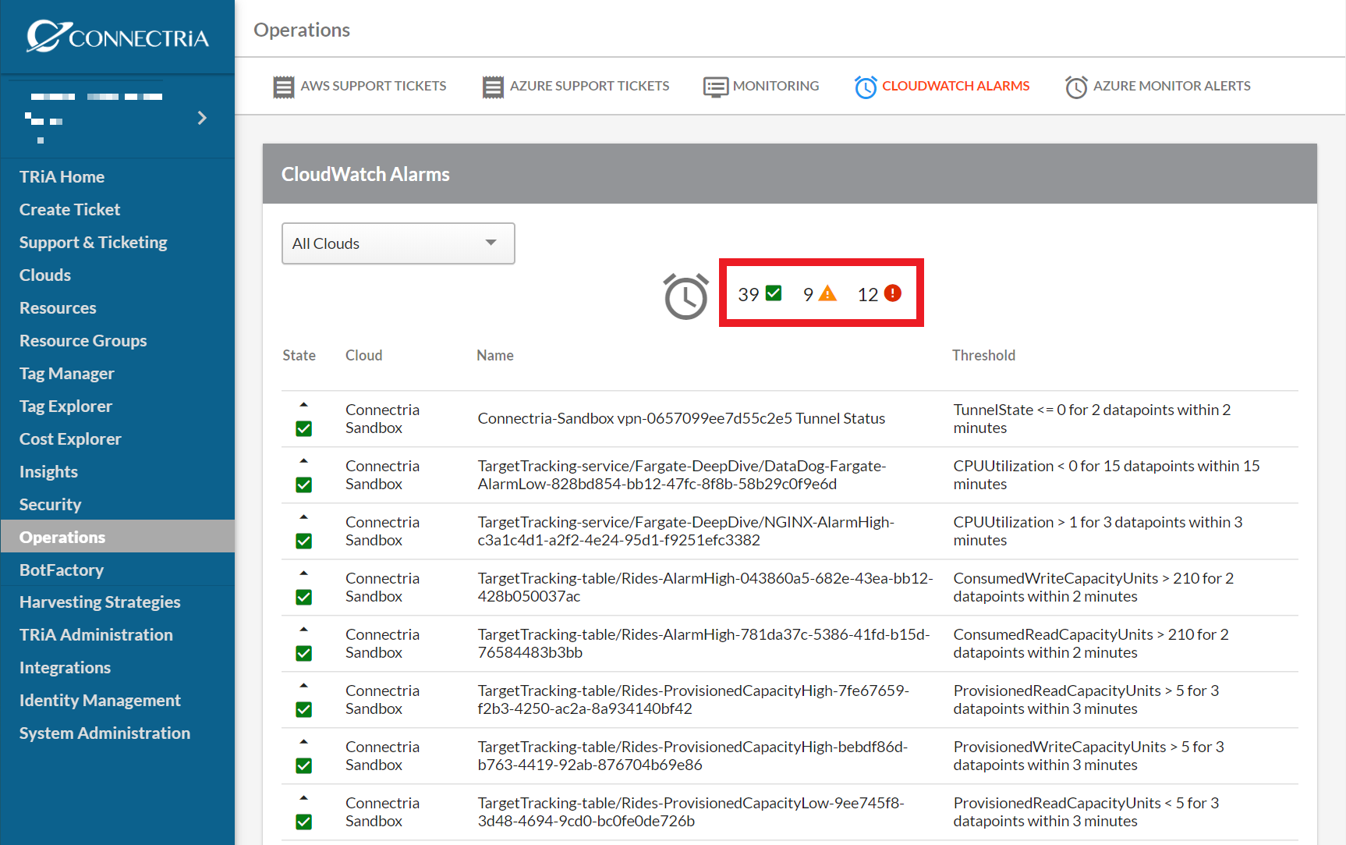Click the Name column header
Screen dimensions: 1346x845
(495, 355)
